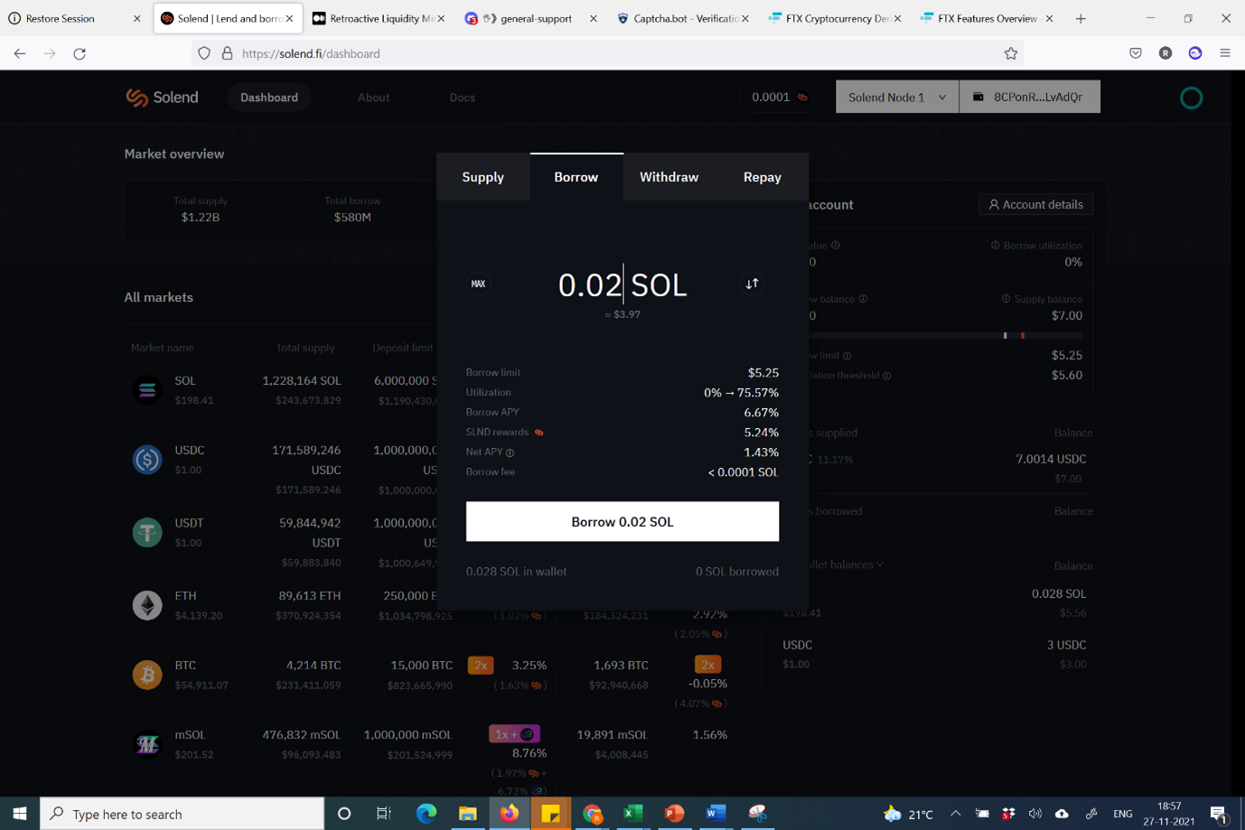The width and height of the screenshot is (1245, 830).
Task: Click the green circle status icon
Action: 1191,98
